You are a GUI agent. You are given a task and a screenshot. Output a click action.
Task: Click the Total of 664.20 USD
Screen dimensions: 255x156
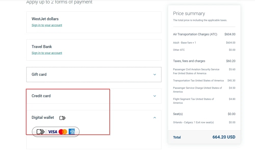[x=224, y=137]
